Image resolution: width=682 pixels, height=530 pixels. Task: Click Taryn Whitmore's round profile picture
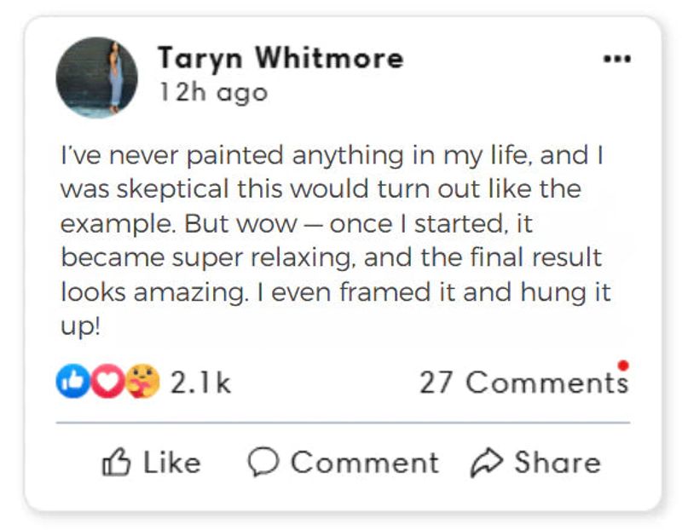coord(96,78)
